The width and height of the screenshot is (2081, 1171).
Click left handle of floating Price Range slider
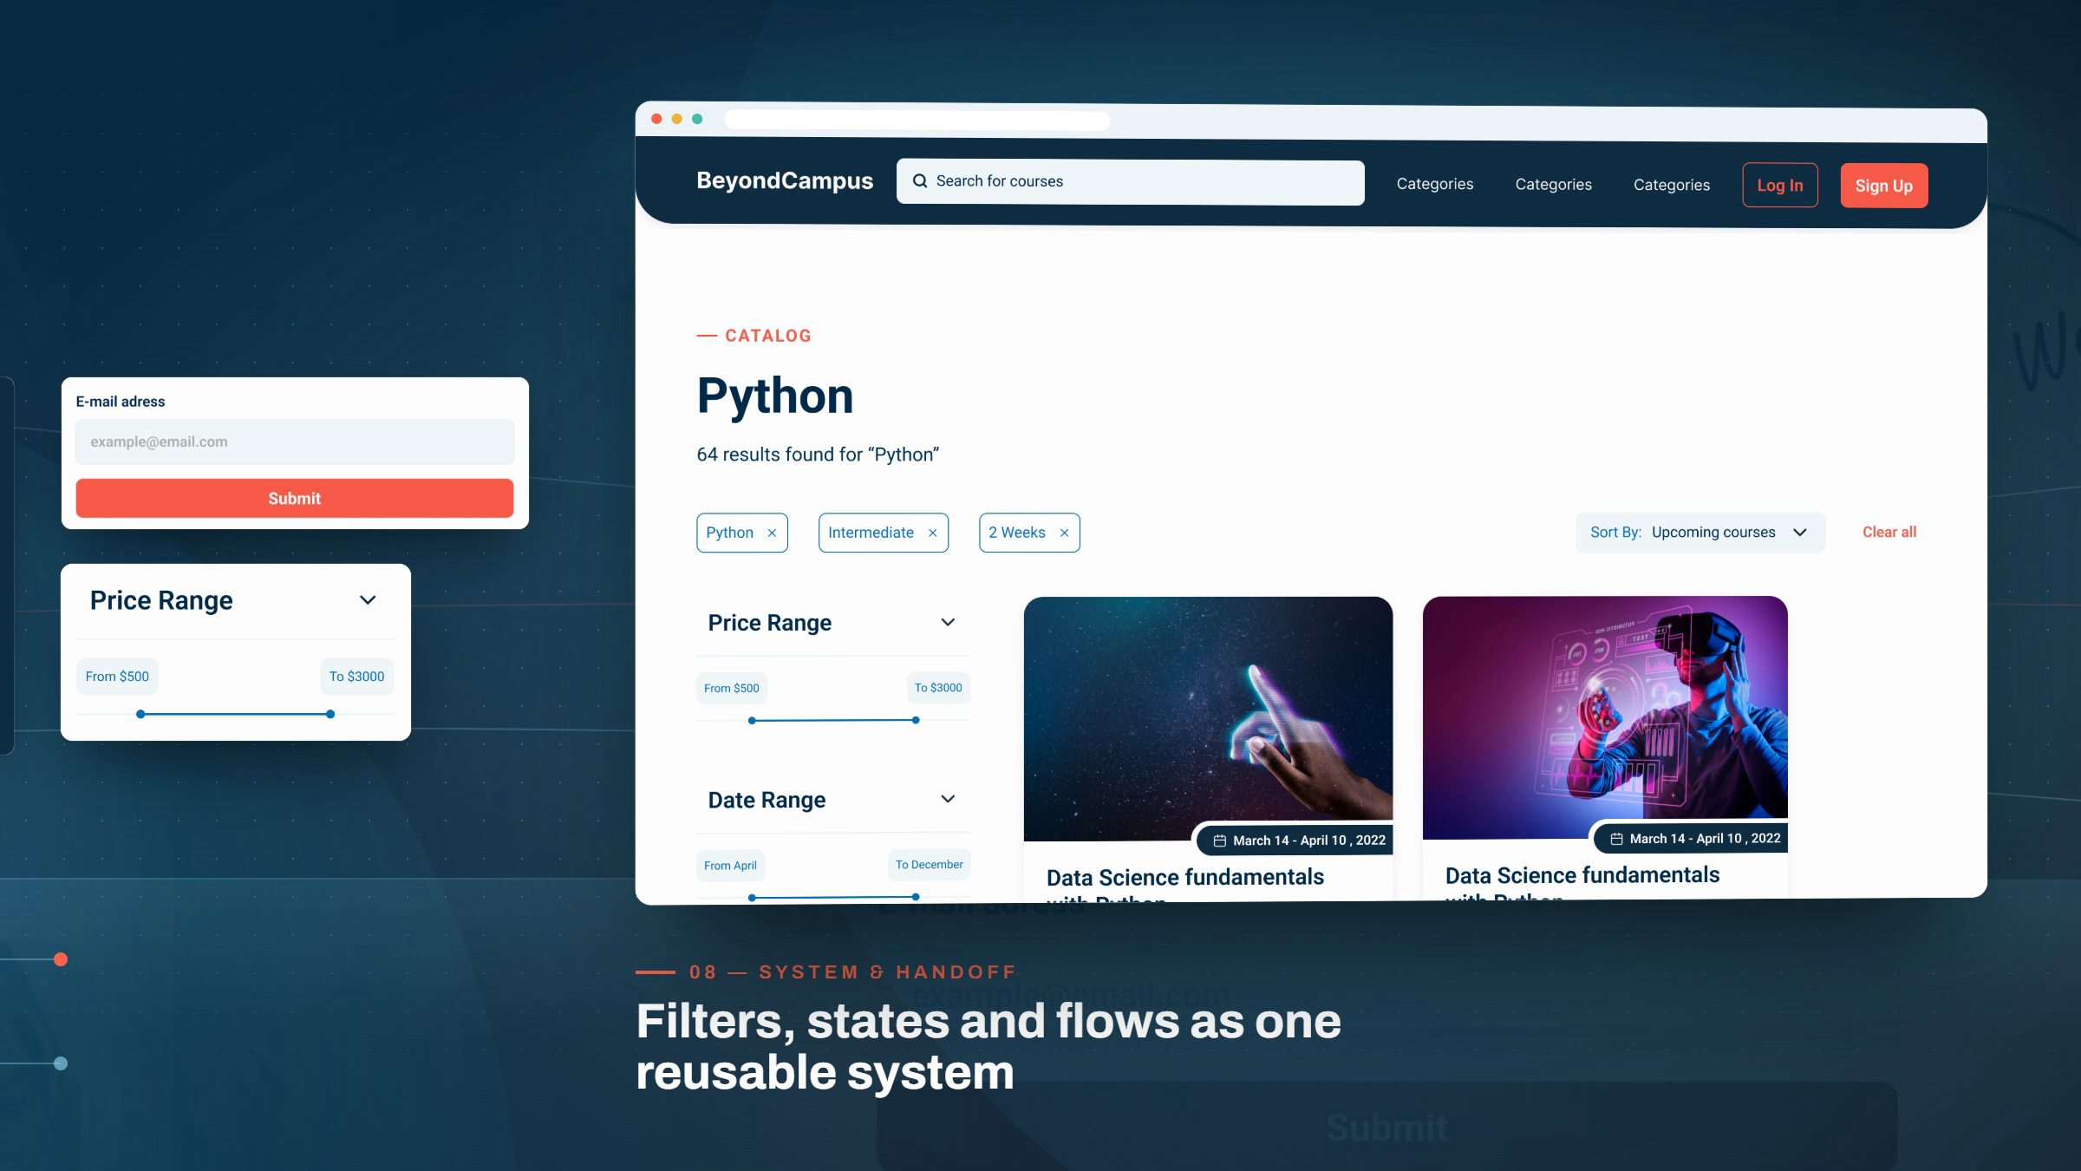(140, 714)
